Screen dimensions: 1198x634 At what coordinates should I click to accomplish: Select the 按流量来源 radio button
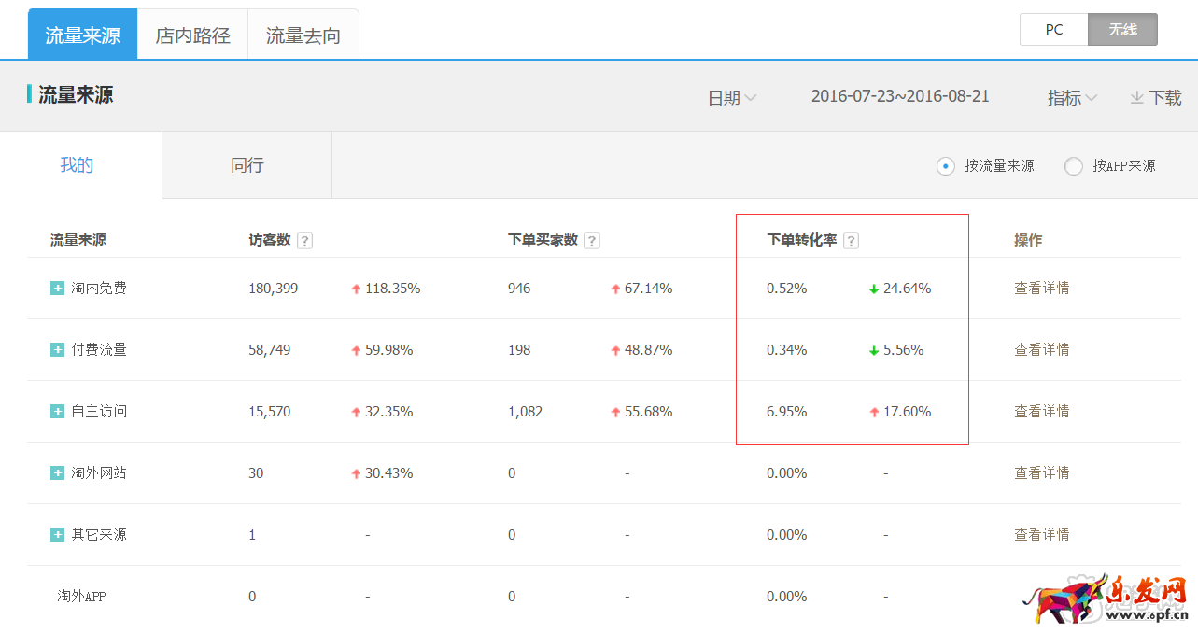[x=945, y=166]
